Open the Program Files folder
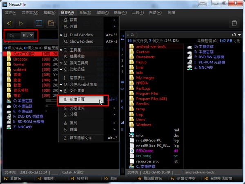Viewport: 245px width, 184px height. (x=147, y=93)
